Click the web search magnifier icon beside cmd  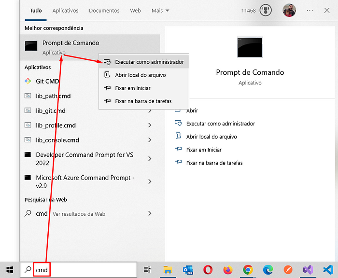tap(28, 213)
